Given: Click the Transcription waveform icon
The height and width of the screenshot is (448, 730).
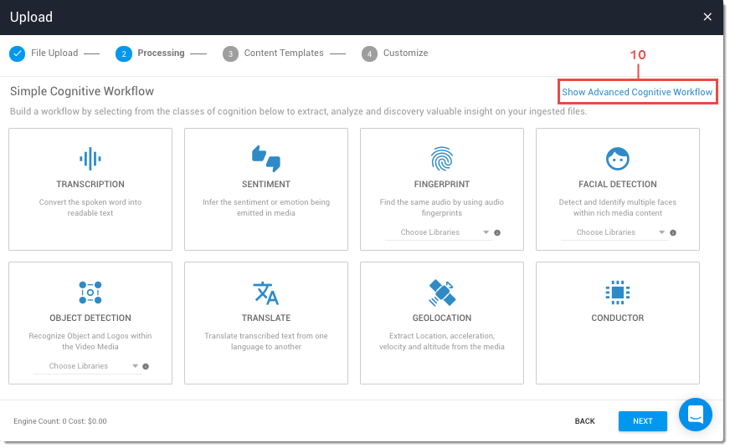Looking at the screenshot, I should pos(90,158).
